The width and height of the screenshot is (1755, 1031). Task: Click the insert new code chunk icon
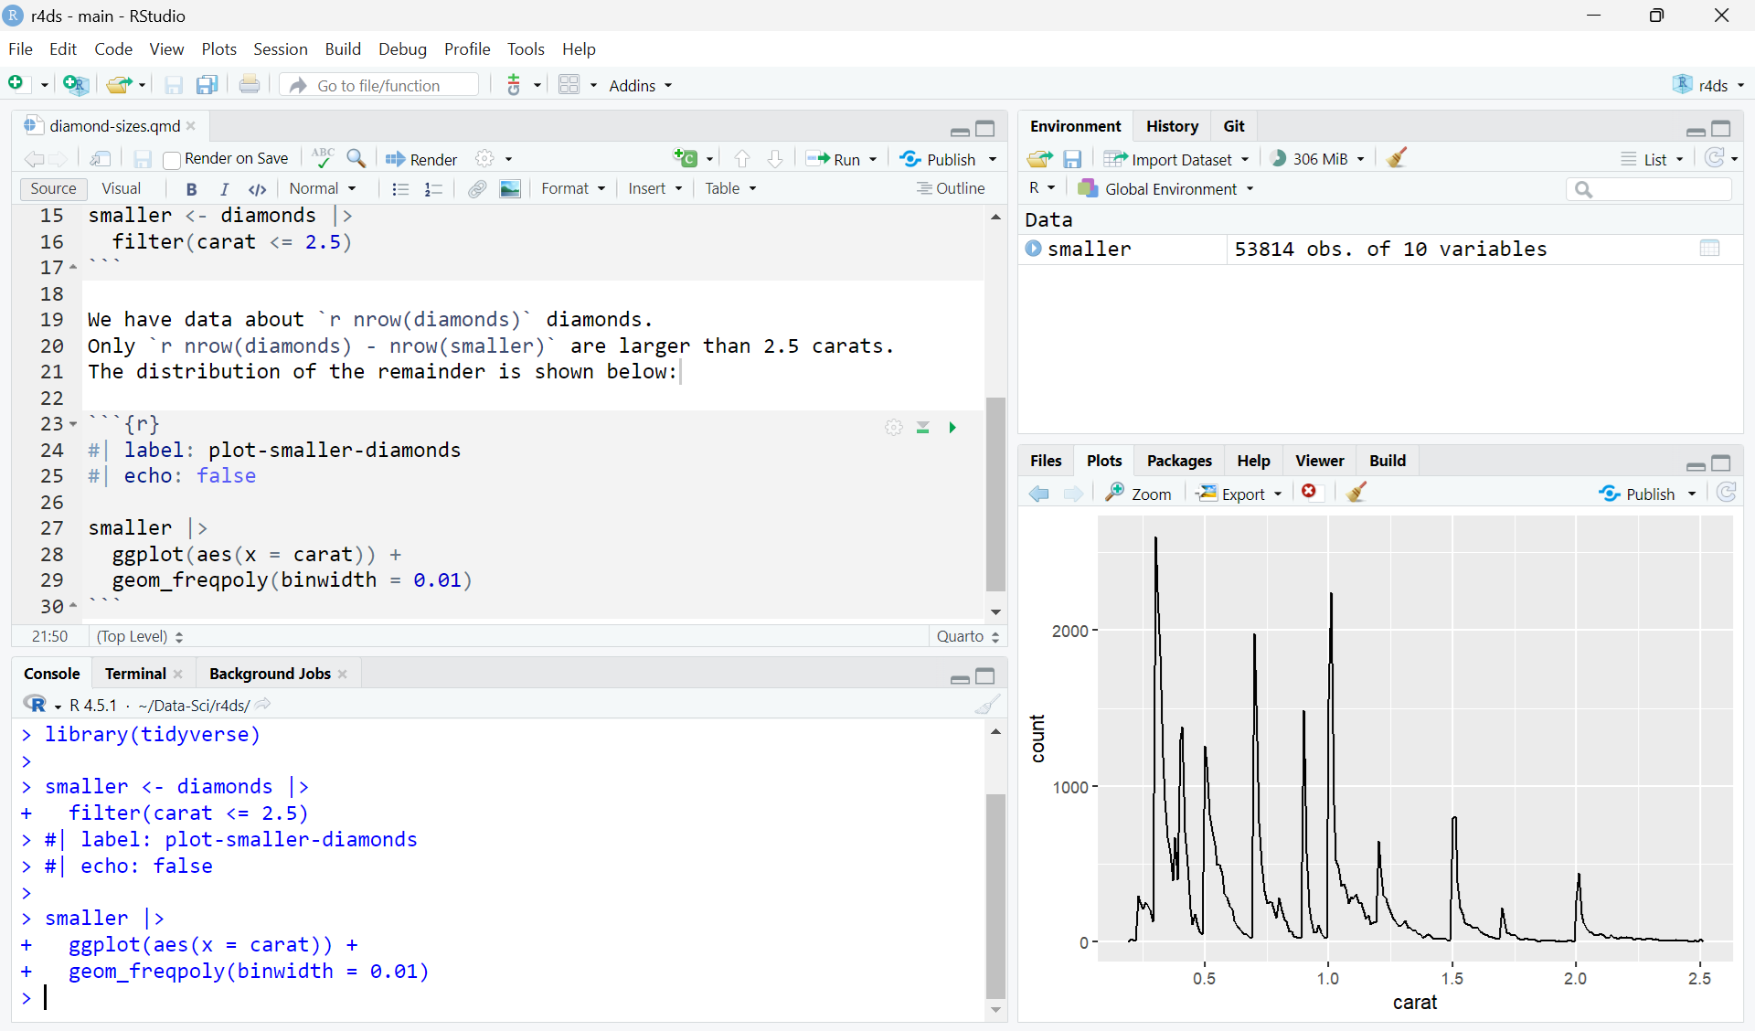(686, 158)
